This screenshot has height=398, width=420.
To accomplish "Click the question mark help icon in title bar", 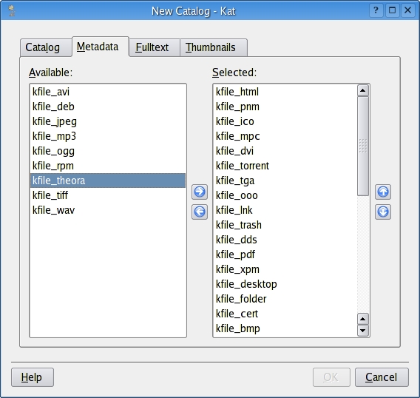I will 376,10.
